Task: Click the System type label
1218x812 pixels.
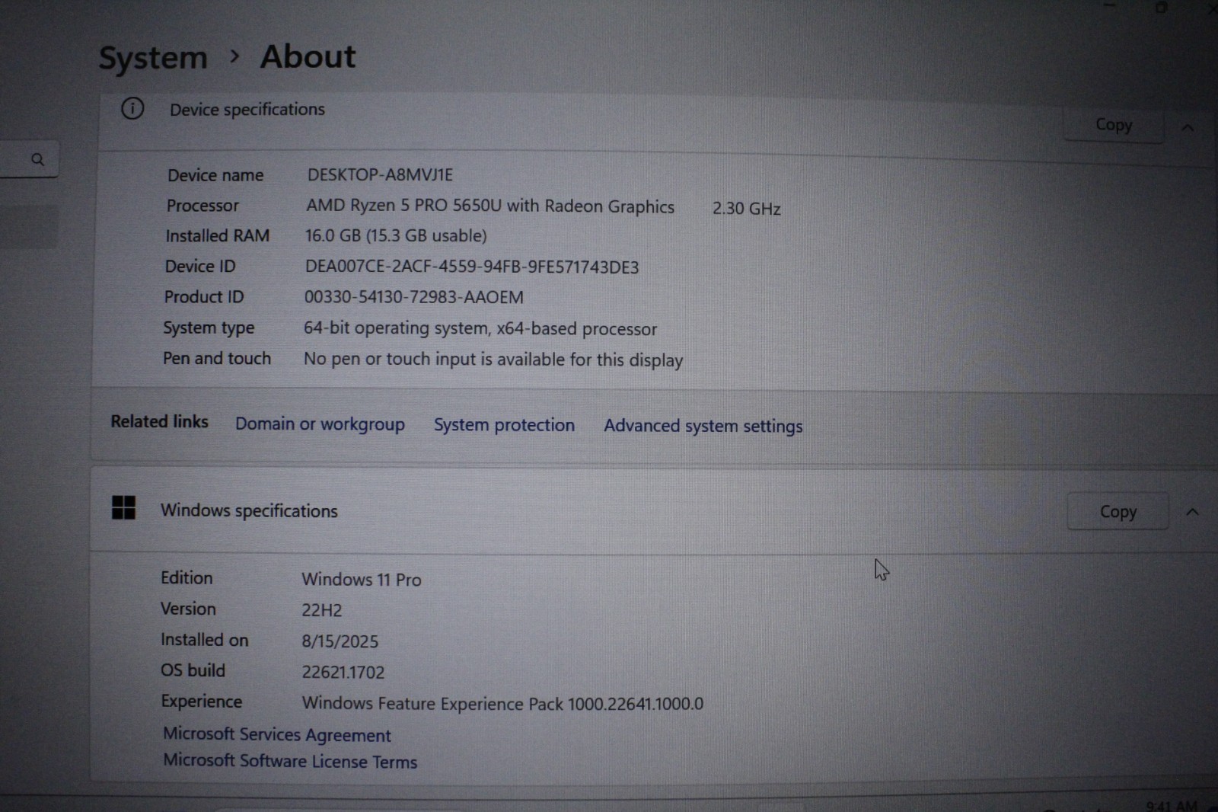Action: click(x=209, y=328)
